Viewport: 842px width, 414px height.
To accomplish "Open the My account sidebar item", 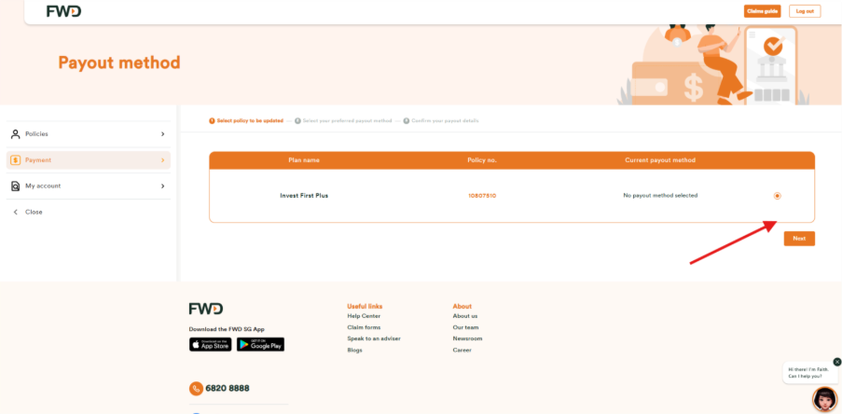I will pos(88,186).
